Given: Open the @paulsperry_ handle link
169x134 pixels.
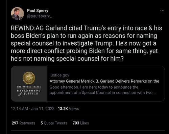Looking at the screenshot, I should [x=39, y=16].
